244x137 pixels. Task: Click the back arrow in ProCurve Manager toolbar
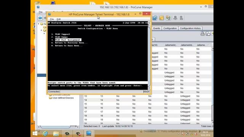point(40,18)
